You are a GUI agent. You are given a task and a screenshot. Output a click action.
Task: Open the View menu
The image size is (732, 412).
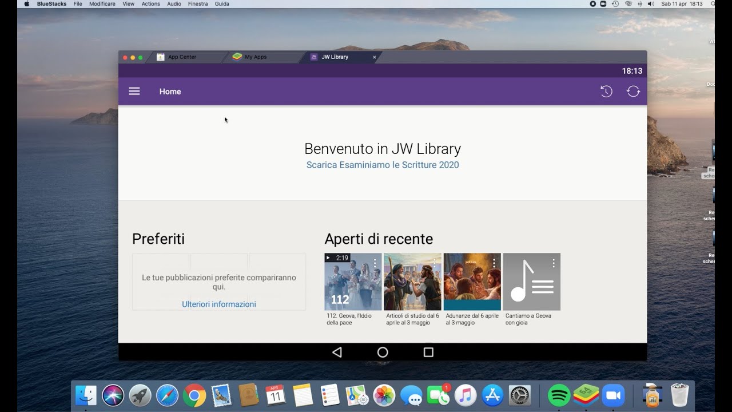coord(129,4)
